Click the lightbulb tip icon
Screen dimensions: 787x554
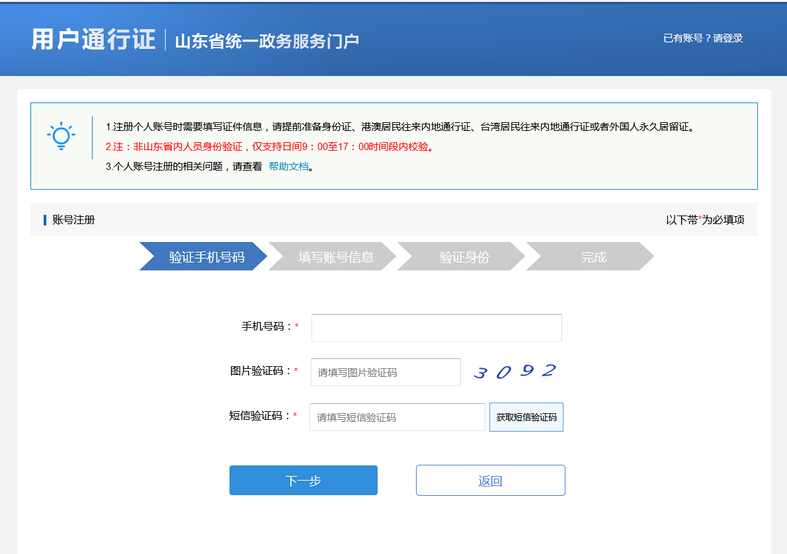61,136
